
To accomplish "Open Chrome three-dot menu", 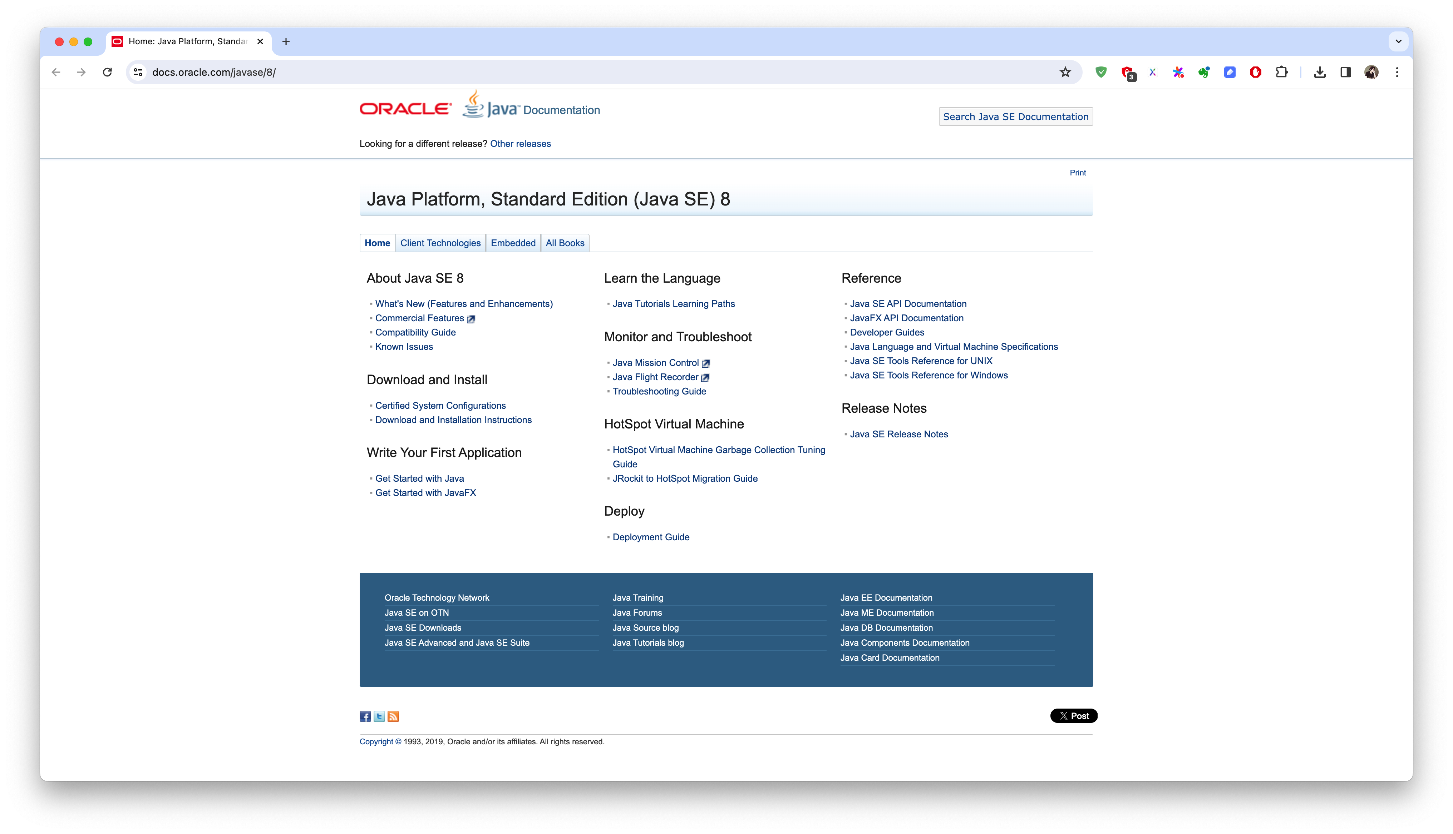I will [x=1397, y=72].
